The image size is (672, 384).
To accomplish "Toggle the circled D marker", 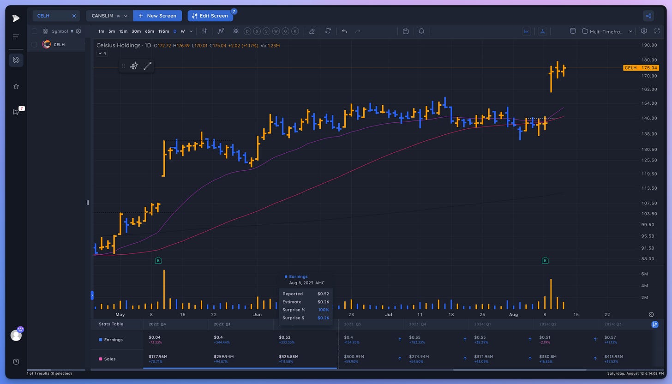I will 247,31.
